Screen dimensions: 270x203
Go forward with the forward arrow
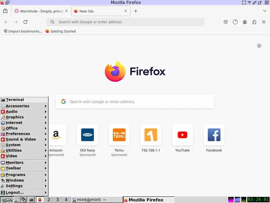16,22
